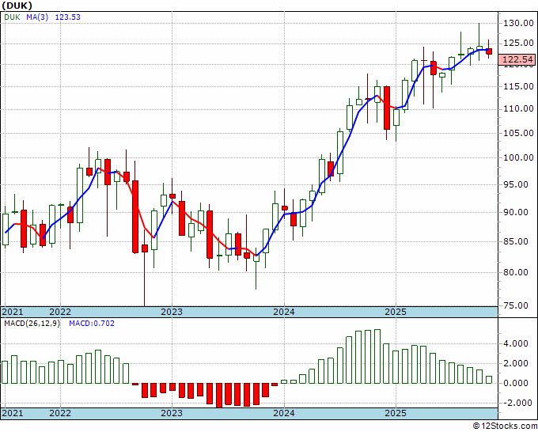Click the 80.00 price axis label
Viewport: 538px width, 432px height.
pos(516,272)
